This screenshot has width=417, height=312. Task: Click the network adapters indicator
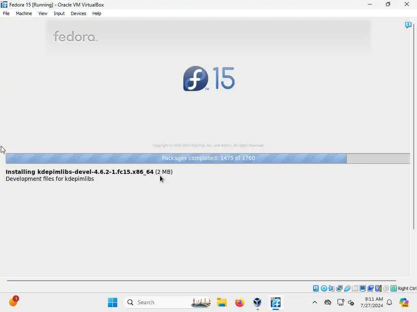point(339,288)
